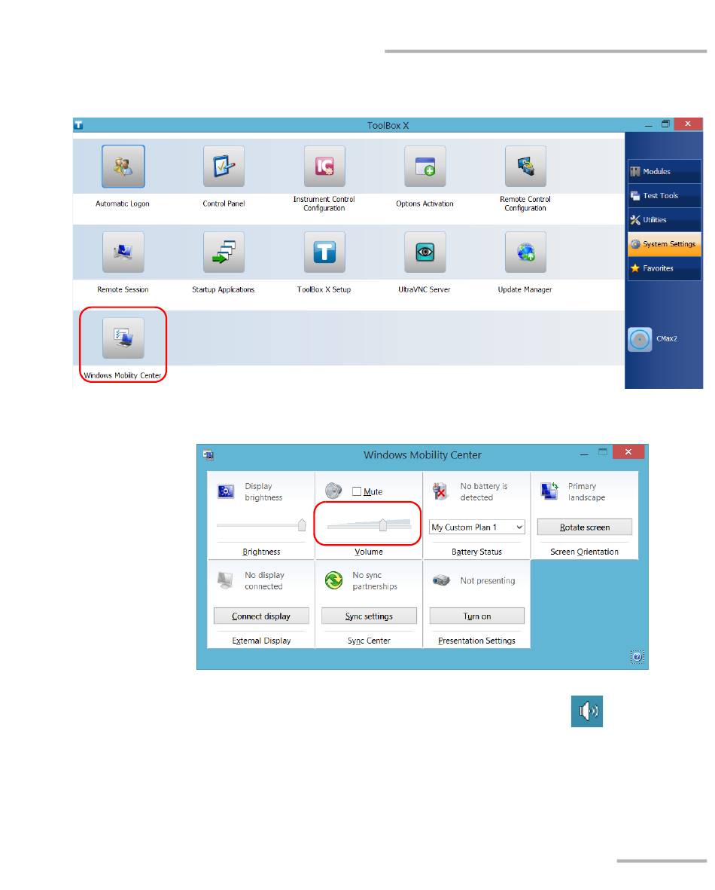The image size is (715, 890).
Task: Click the battery status icon
Action: (x=440, y=491)
